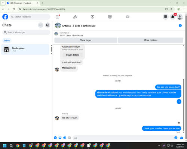Open the notifications bell
This screenshot has width=187, height=149.
point(173,17)
